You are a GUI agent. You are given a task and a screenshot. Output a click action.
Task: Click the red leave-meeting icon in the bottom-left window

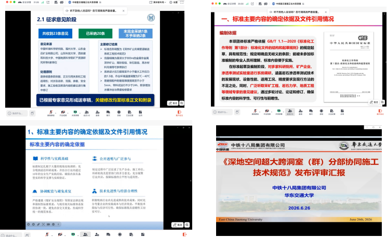[184, 234]
